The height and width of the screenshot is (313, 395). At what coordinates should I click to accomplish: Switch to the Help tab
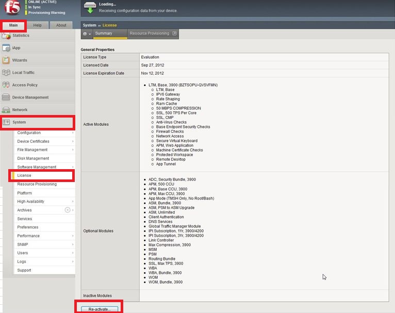point(37,25)
